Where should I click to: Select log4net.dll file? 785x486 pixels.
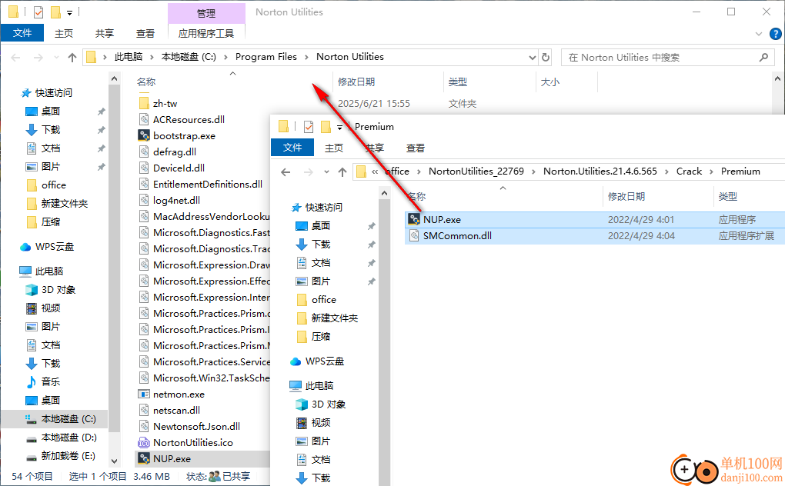click(176, 200)
